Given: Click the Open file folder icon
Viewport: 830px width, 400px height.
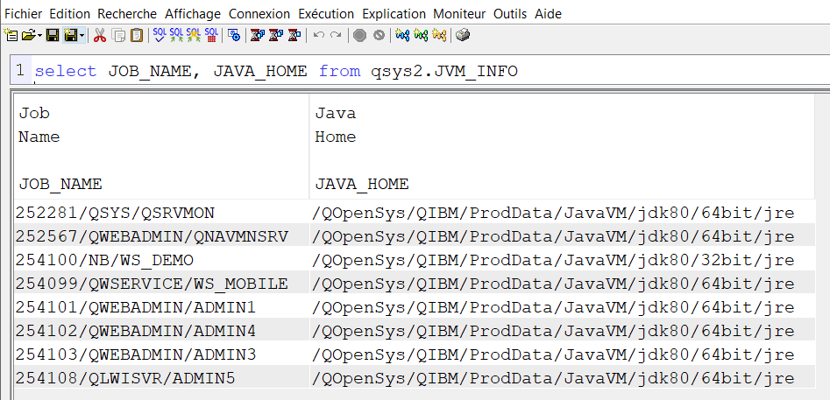Looking at the screenshot, I should click(30, 35).
